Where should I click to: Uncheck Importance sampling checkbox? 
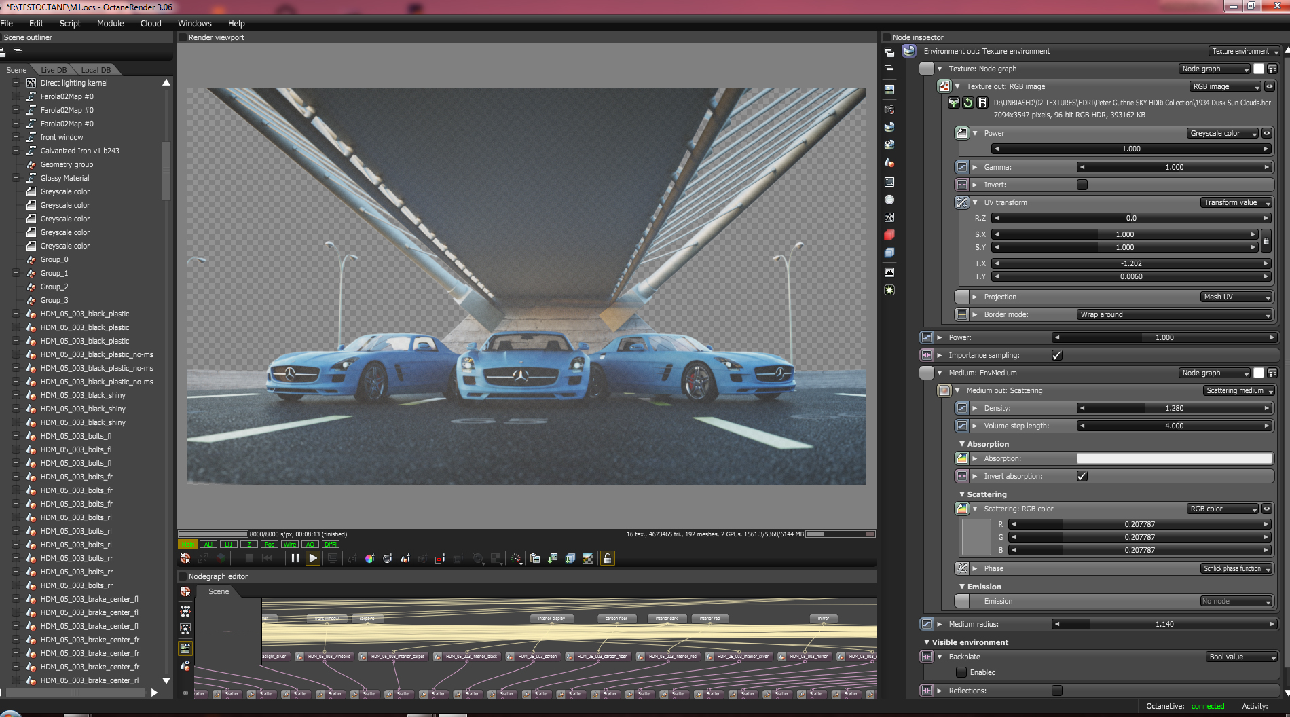tap(1057, 355)
